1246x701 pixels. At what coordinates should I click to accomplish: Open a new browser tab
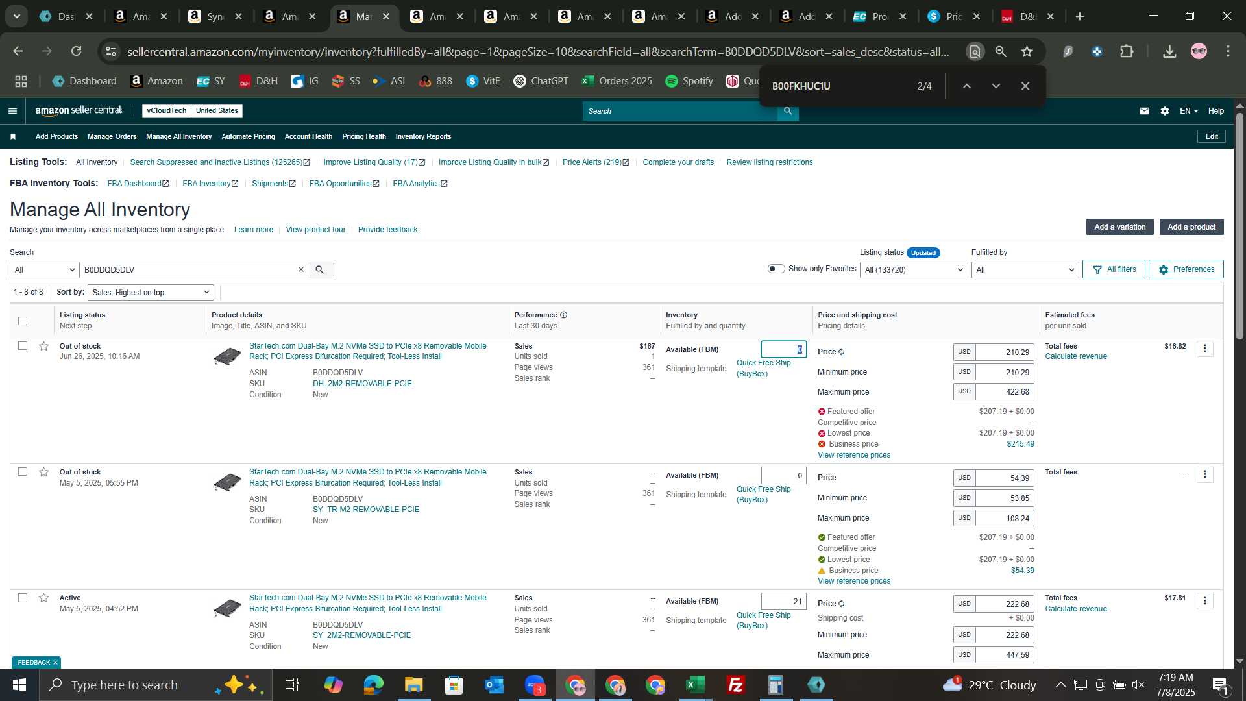tap(1080, 16)
